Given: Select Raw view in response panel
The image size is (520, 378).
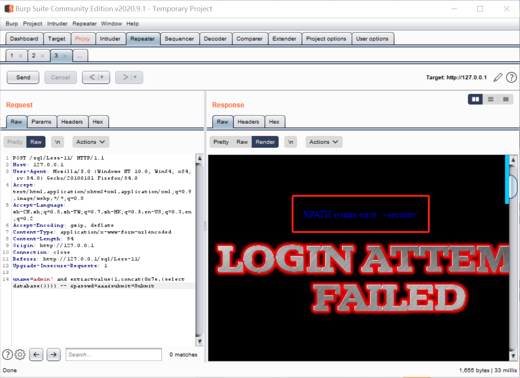Looking at the screenshot, I should click(242, 142).
